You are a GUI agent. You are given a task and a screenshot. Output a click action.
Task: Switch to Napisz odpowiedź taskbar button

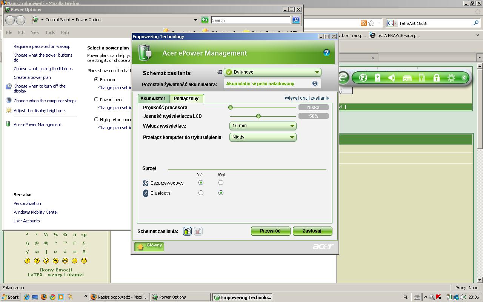120,297
